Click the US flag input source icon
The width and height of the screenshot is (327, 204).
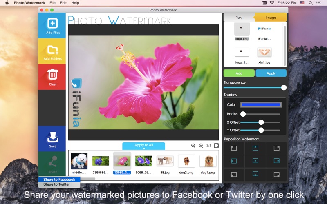tap(302, 3)
